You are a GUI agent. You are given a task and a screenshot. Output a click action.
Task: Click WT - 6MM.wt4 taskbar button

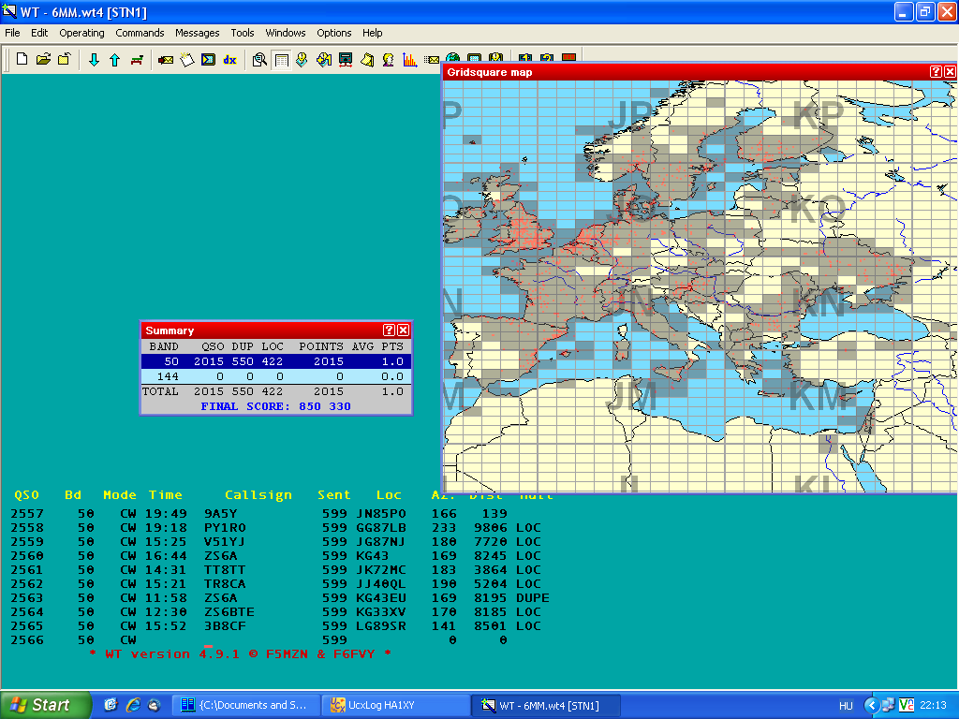click(x=546, y=705)
